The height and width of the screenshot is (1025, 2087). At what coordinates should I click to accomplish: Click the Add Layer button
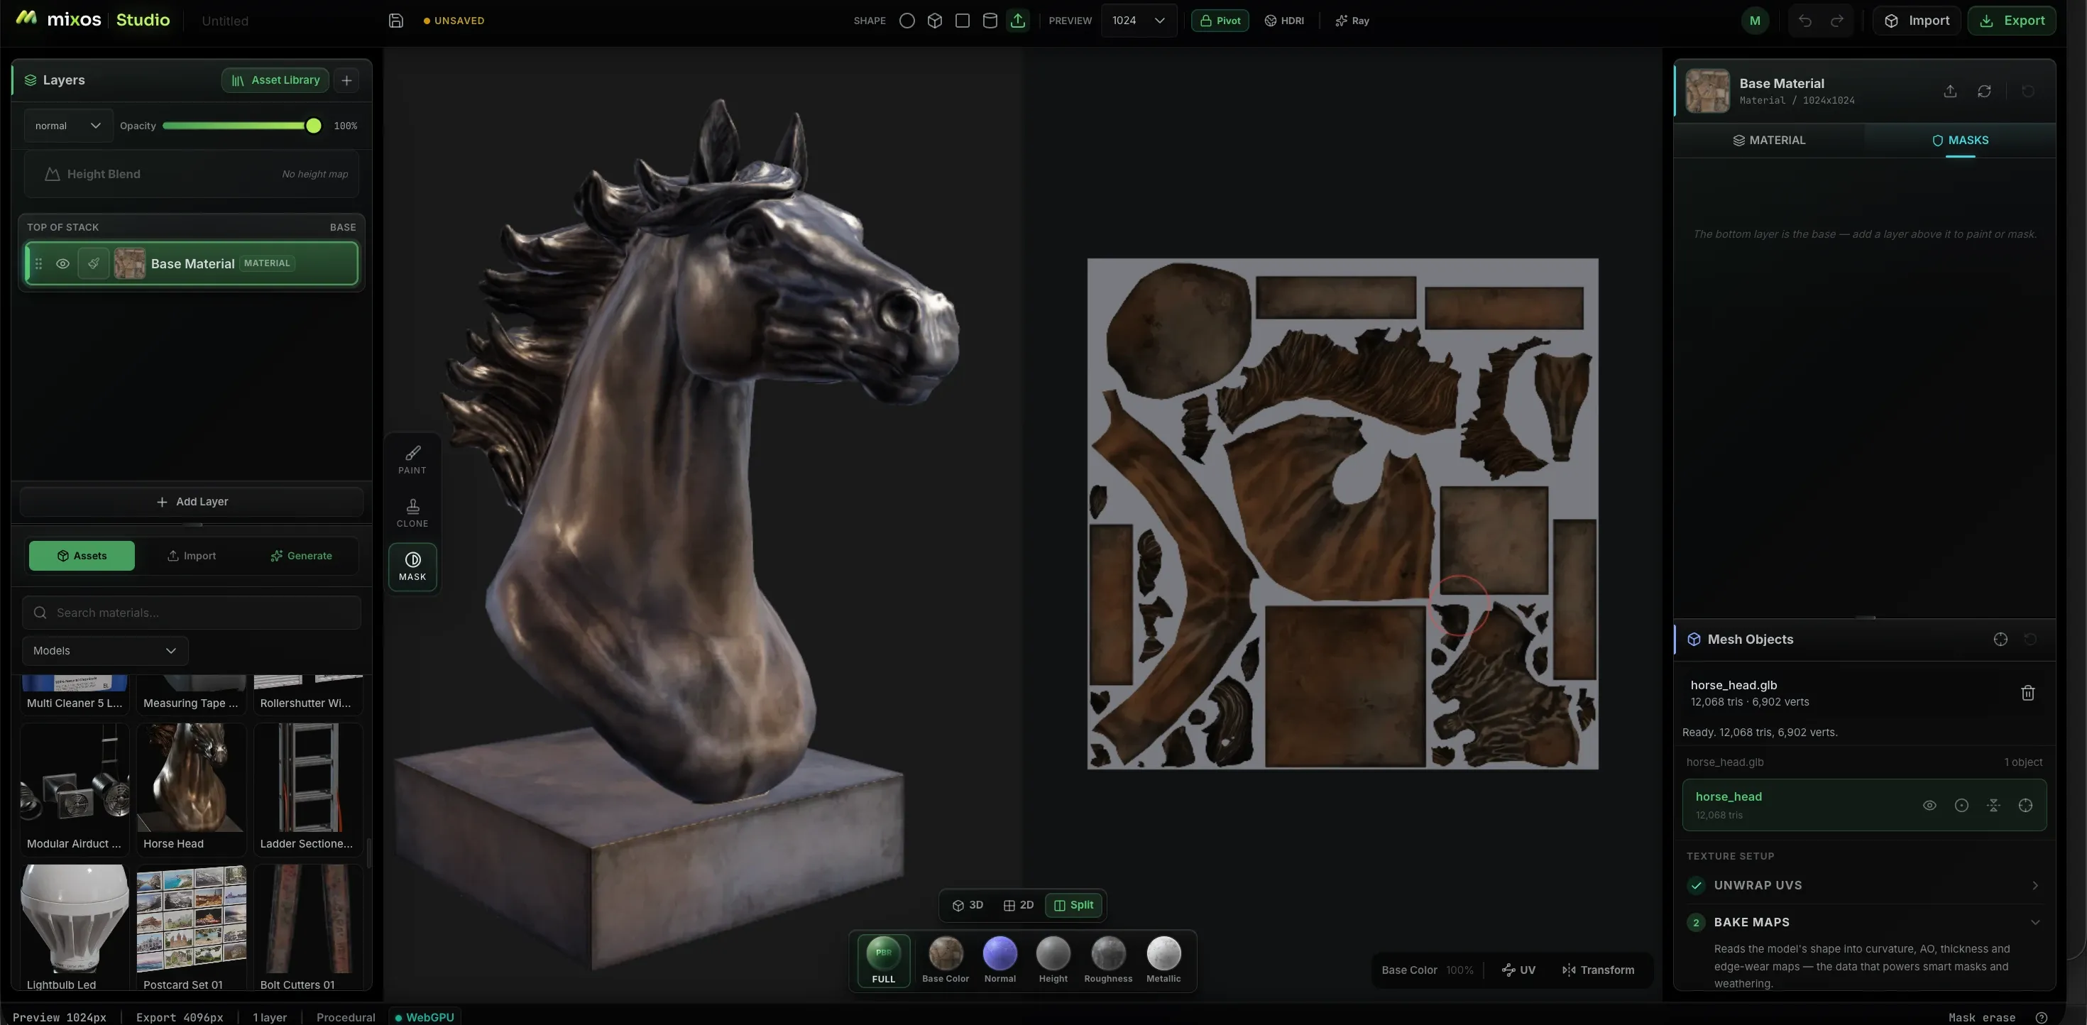(191, 502)
